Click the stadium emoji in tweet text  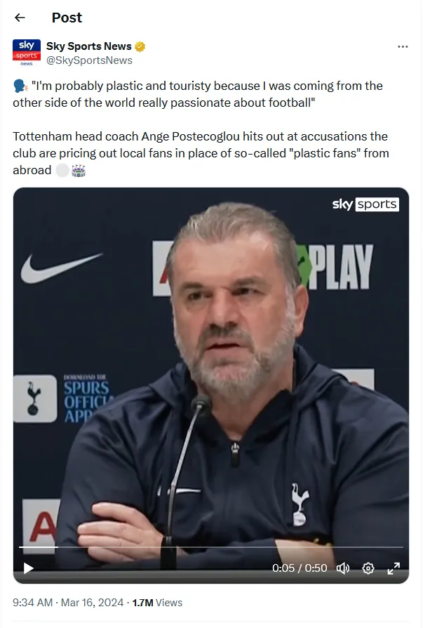(79, 171)
